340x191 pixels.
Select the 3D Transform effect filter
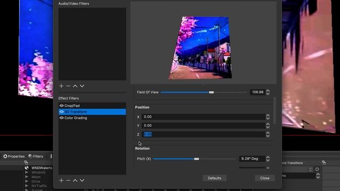pyautogui.click(x=92, y=112)
